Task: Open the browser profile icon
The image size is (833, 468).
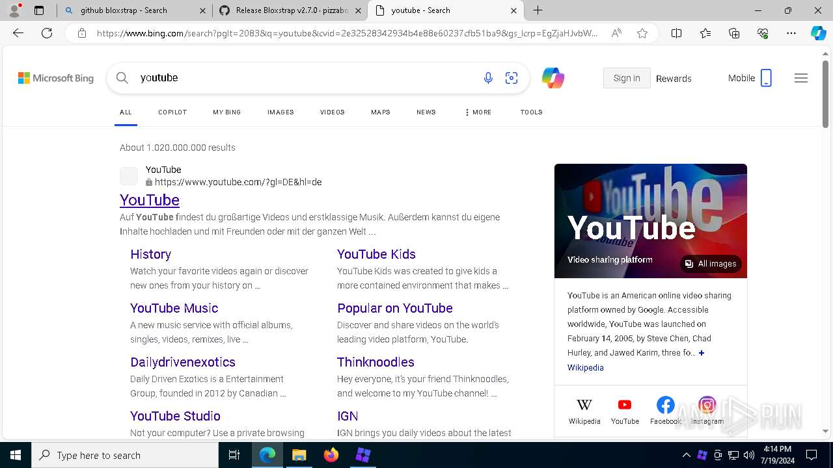Action: tap(14, 10)
